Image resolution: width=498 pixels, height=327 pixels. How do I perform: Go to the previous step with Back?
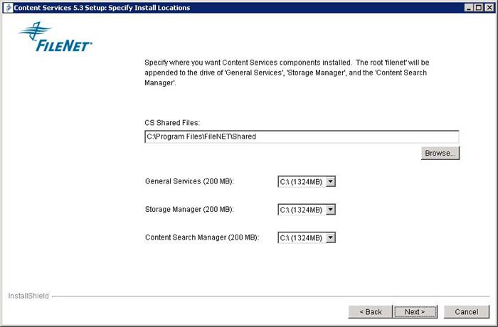click(x=371, y=312)
